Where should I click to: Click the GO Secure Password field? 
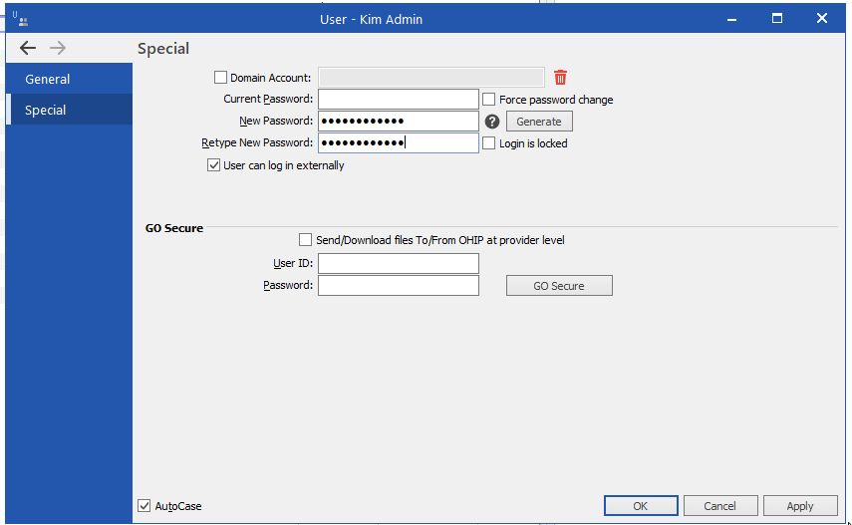[x=399, y=285]
